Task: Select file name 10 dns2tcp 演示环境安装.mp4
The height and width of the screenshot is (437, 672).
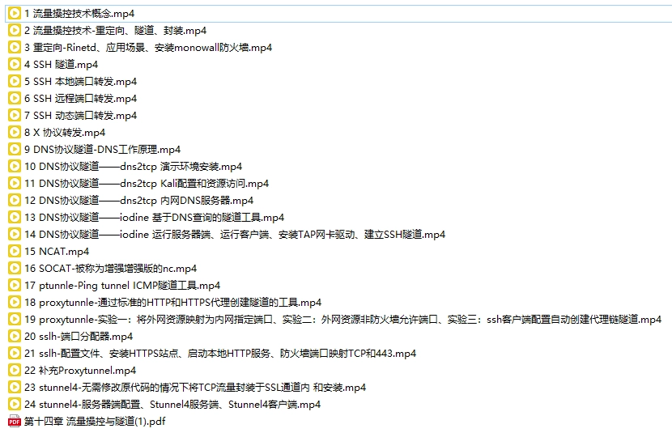Action: click(134, 167)
